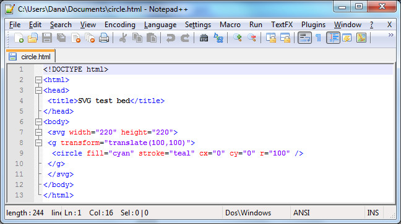Click the Cut scissors icon
Viewport: 401px width, 224px height.
[x=123, y=38]
